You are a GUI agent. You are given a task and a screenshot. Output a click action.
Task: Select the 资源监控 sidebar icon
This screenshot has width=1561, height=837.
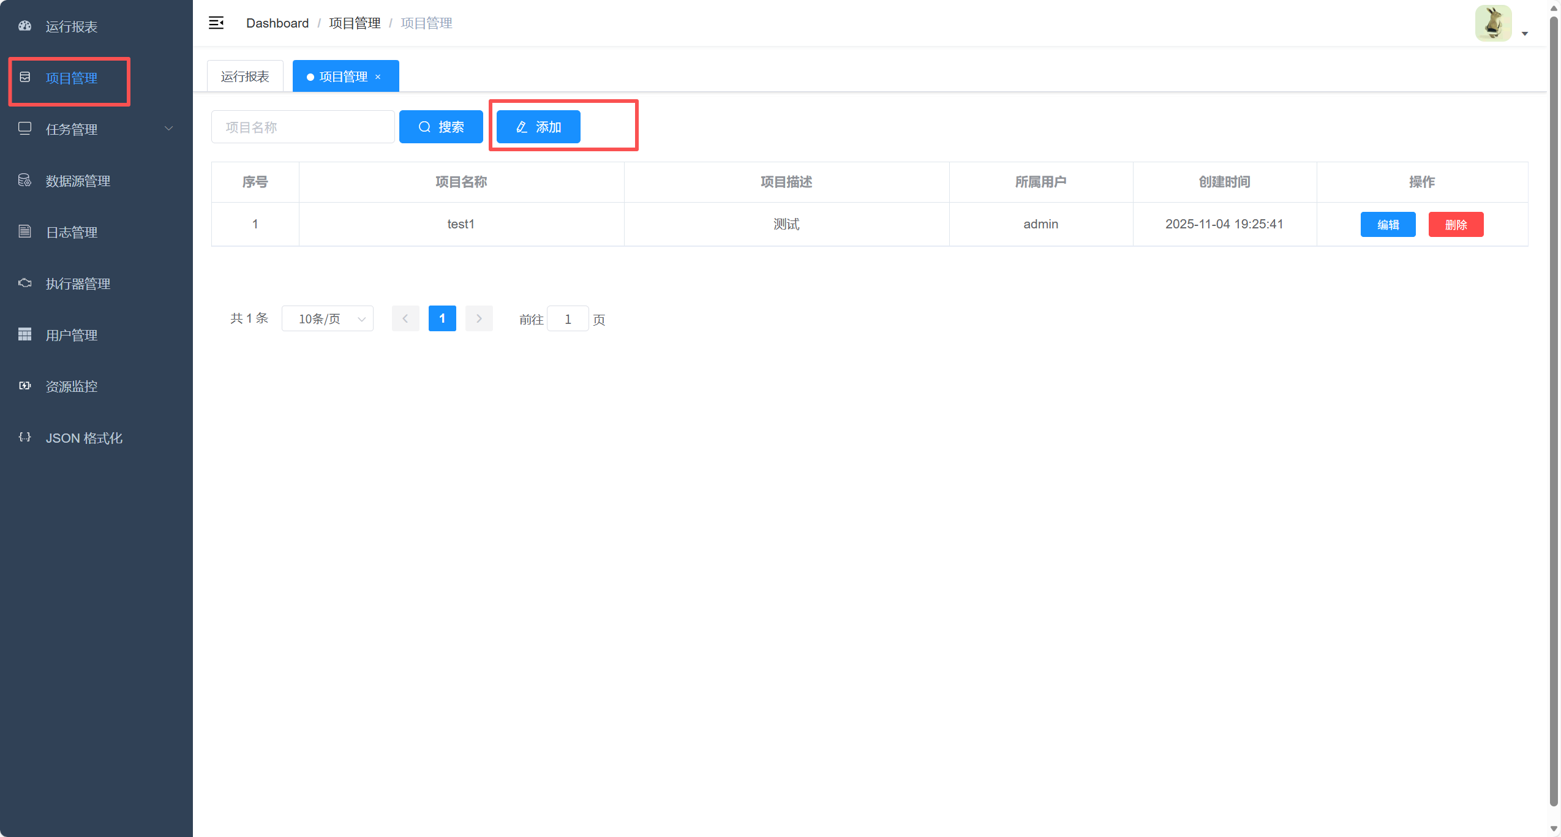coord(71,386)
